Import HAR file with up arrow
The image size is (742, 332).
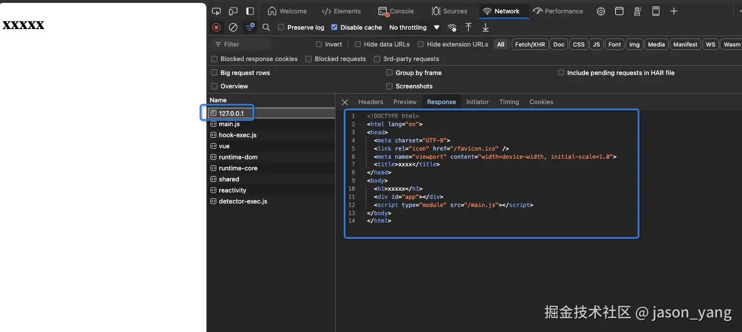coord(469,27)
